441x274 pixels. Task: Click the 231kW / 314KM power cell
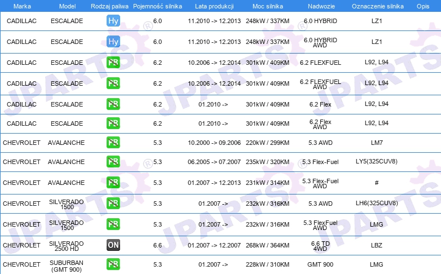coord(267,183)
